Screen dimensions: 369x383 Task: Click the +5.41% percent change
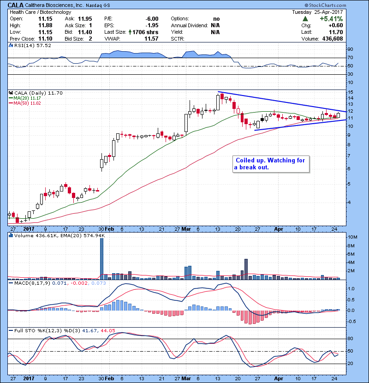331,19
